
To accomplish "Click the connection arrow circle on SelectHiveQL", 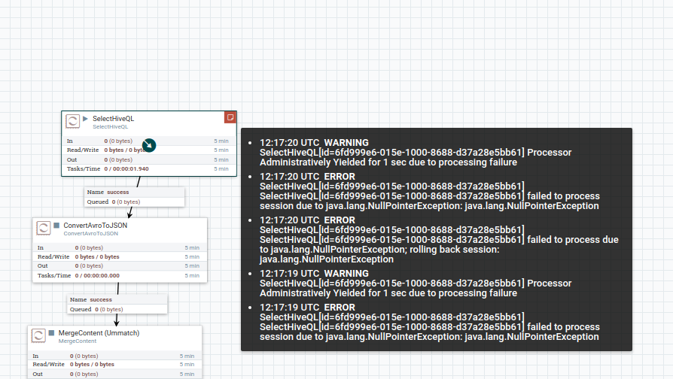I will [149, 145].
